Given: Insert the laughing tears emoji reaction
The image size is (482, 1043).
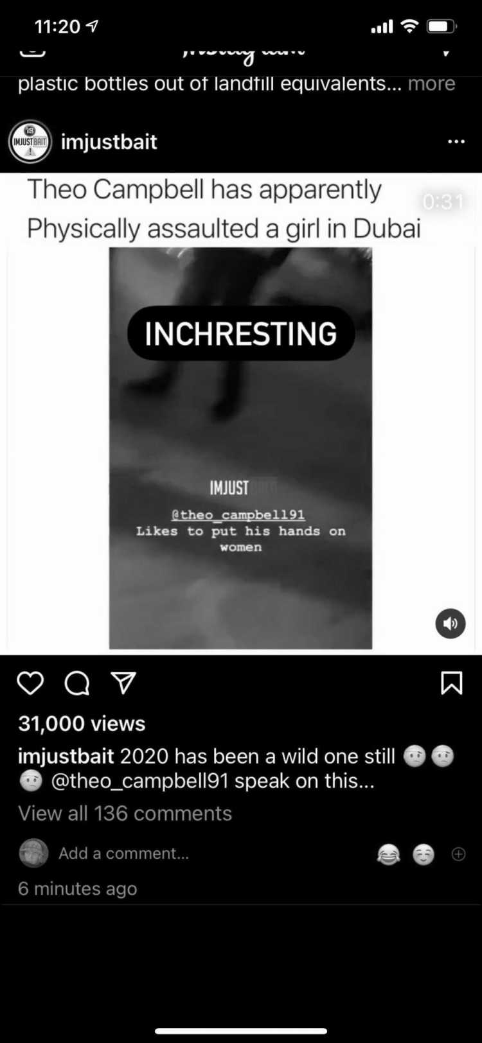Looking at the screenshot, I should click(388, 854).
